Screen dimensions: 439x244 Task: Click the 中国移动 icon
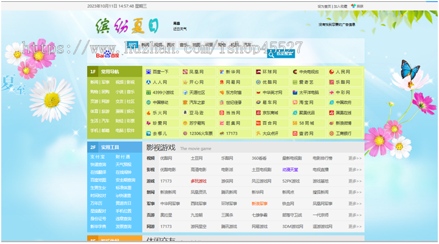(149, 102)
